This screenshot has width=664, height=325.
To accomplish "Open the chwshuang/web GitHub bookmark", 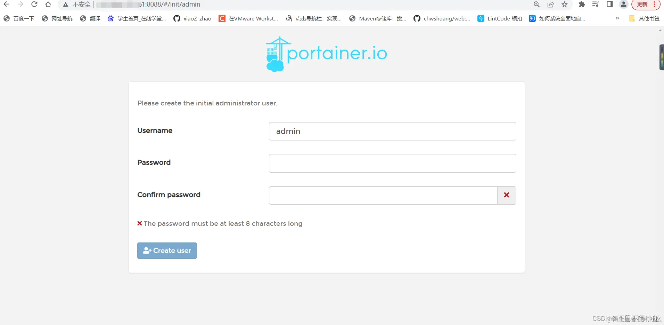I will [442, 18].
